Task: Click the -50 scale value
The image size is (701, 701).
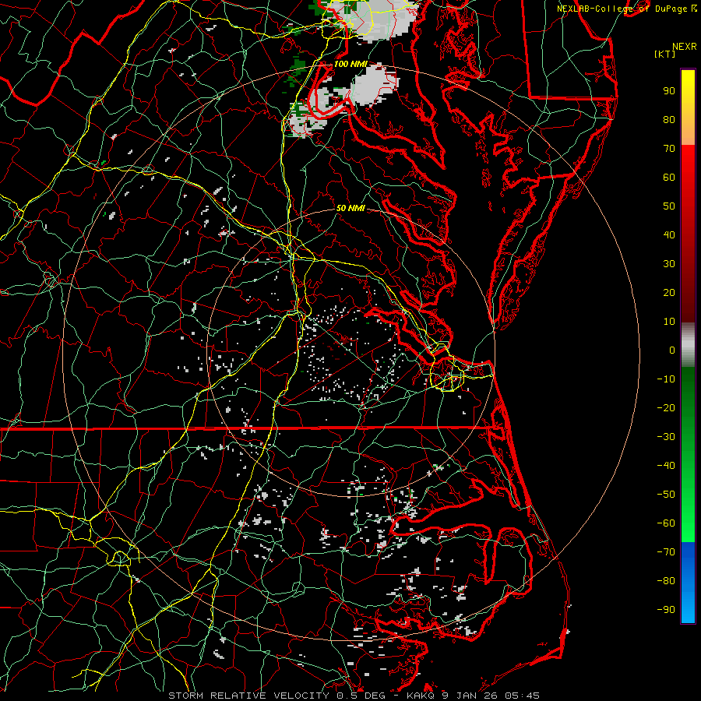Action: tap(666, 495)
